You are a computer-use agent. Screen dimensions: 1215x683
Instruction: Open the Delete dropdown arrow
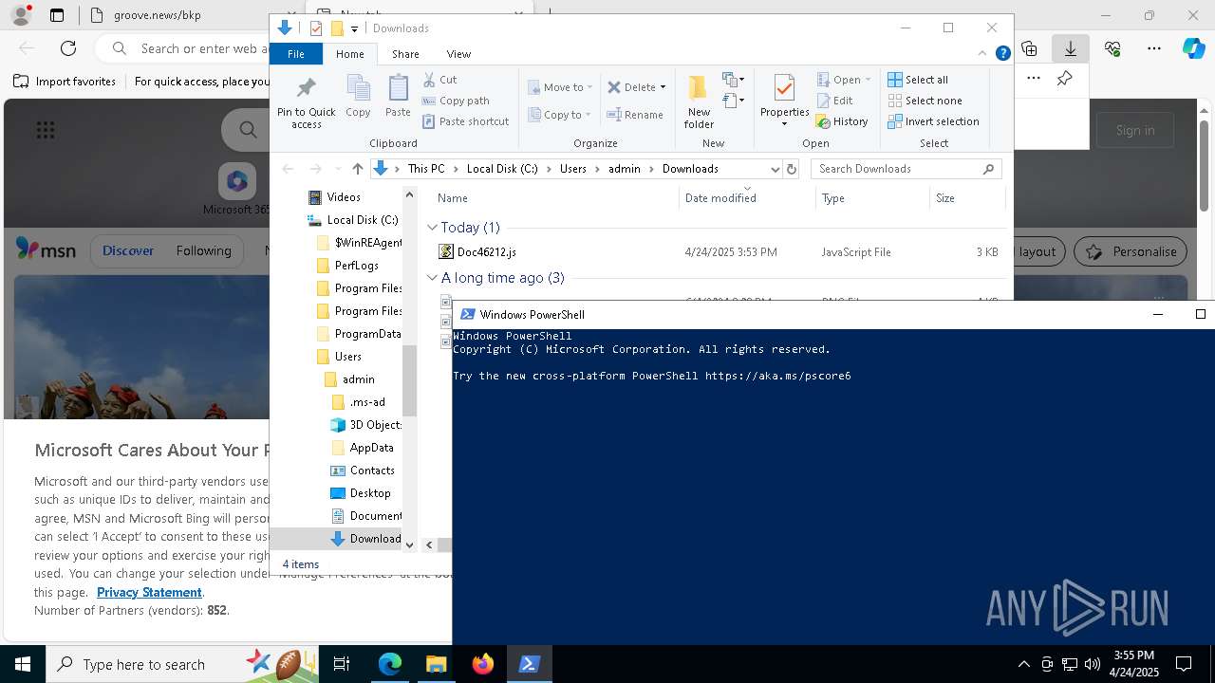pos(663,87)
